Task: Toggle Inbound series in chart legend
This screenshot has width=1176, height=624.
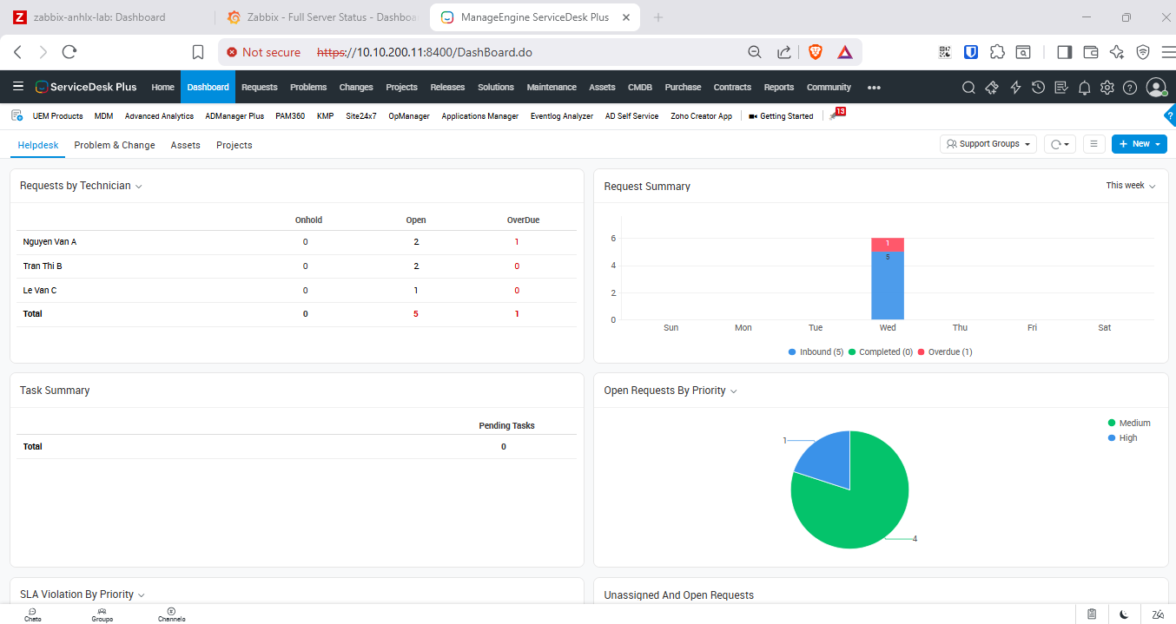Action: coord(816,352)
